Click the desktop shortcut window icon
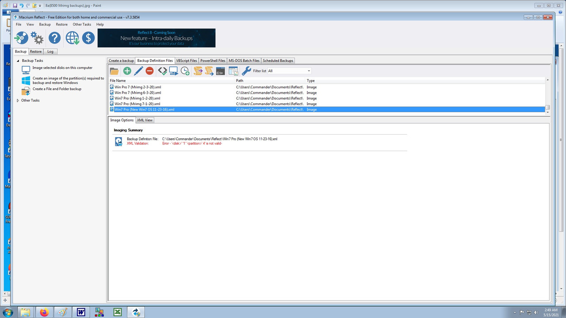Screen dimensions: 566x318 coord(233,71)
